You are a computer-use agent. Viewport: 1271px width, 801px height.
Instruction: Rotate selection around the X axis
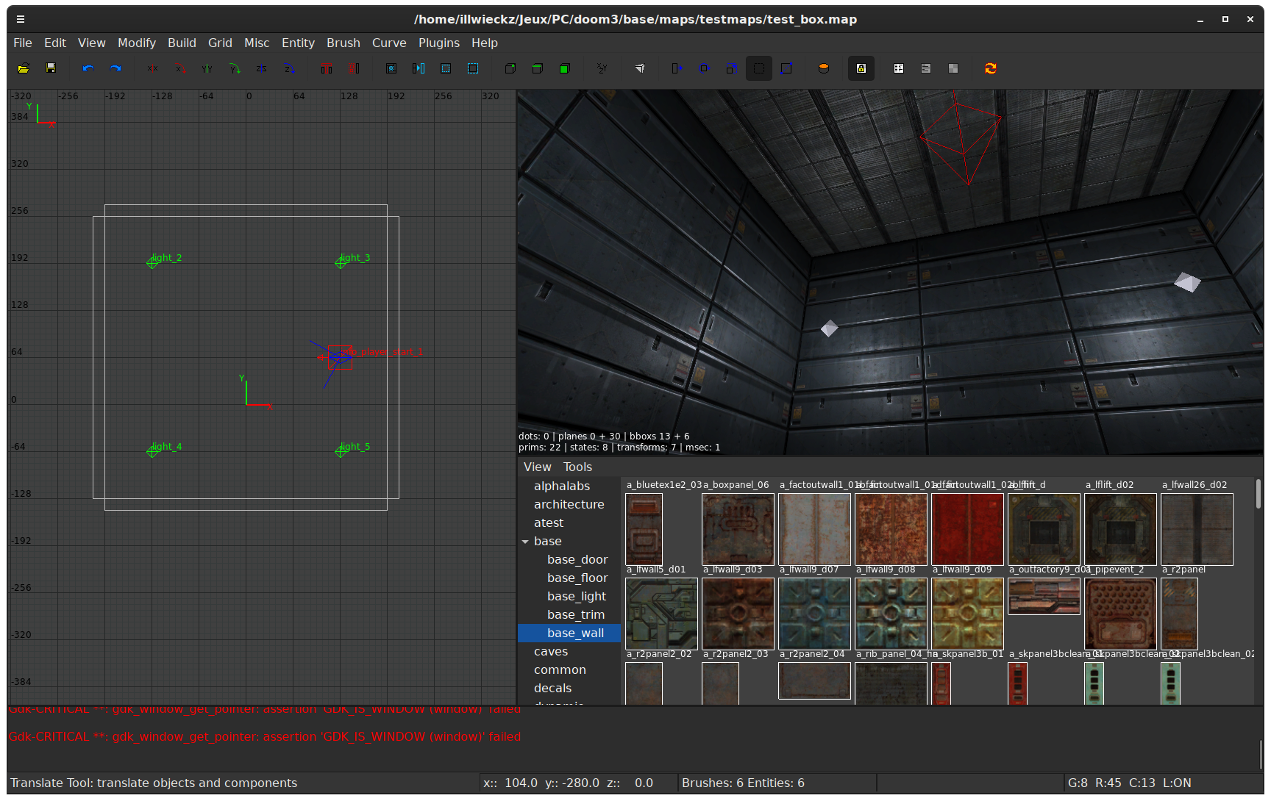179,68
